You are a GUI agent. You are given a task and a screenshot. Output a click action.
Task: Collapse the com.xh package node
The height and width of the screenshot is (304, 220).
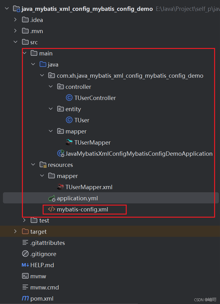(x=42, y=75)
